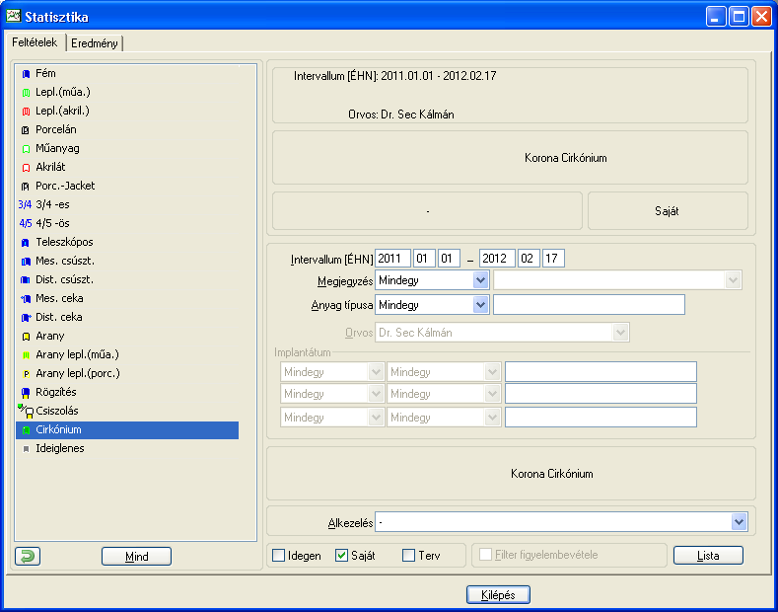Viewport: 778px width, 612px height.
Task: Select the Feltételek tab
Action: 35,42
